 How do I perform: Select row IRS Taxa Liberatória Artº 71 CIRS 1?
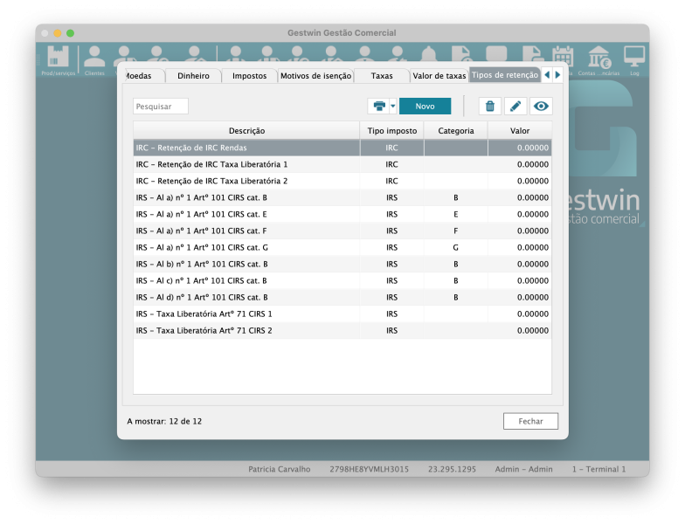246,314
